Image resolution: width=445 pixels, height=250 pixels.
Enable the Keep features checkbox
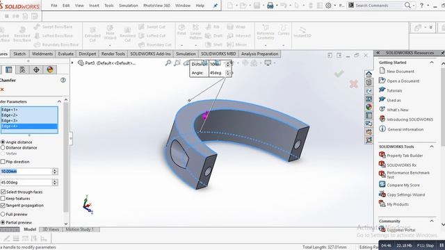3,199
